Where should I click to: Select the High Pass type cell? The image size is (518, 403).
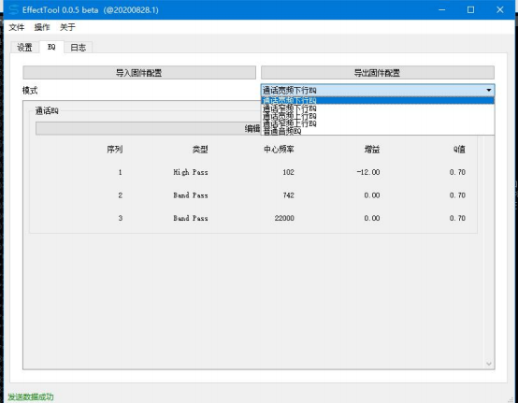point(191,172)
